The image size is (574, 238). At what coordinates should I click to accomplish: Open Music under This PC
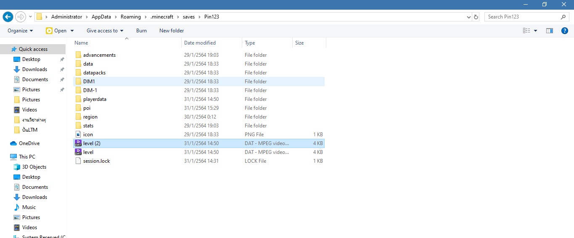29,207
